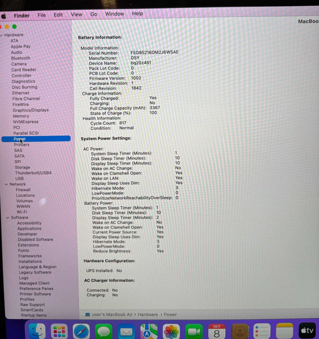Image resolution: width=319 pixels, height=339 pixels.
Task: Click the MacBook Air computer icon in path bar
Action: [88, 314]
